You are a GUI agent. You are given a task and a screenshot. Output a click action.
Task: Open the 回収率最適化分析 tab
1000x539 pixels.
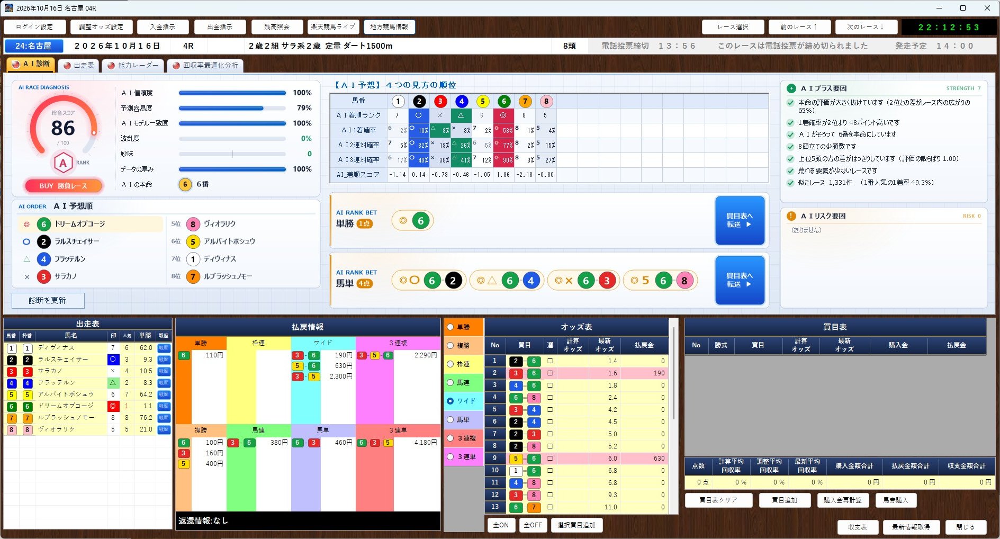click(205, 66)
